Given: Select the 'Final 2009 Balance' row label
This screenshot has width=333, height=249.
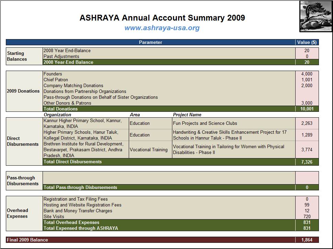Looking at the screenshot, I should (27, 240).
